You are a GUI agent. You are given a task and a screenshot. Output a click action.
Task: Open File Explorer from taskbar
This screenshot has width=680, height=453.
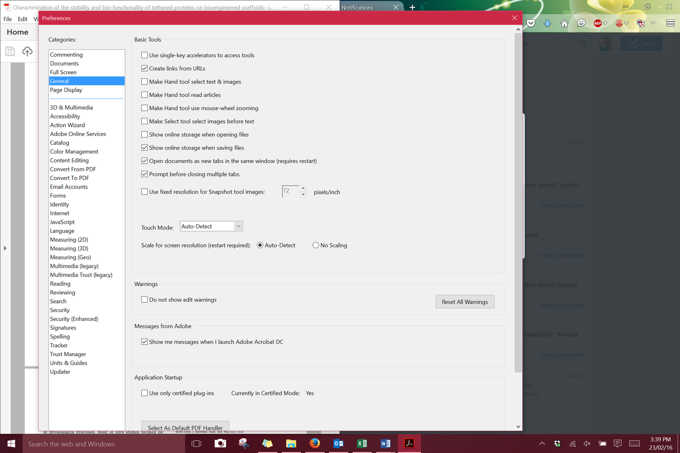coord(291,443)
